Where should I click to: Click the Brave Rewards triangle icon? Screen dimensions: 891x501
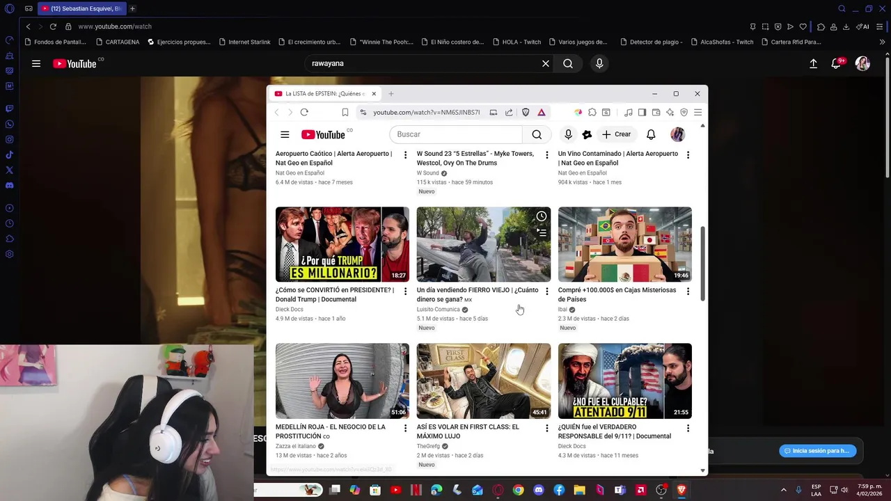point(541,112)
